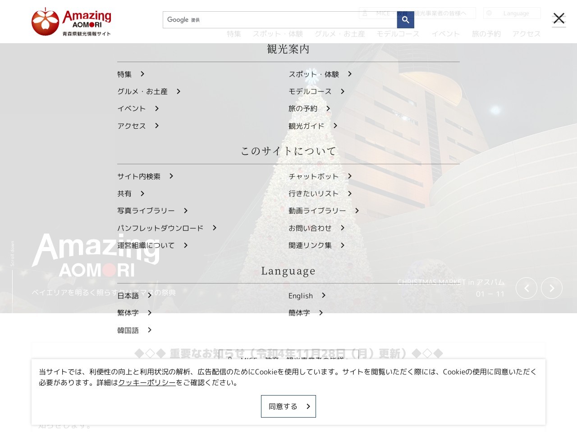Close the overlay menu with the X icon
Viewport: 577px width, 432px height.
coord(559,19)
